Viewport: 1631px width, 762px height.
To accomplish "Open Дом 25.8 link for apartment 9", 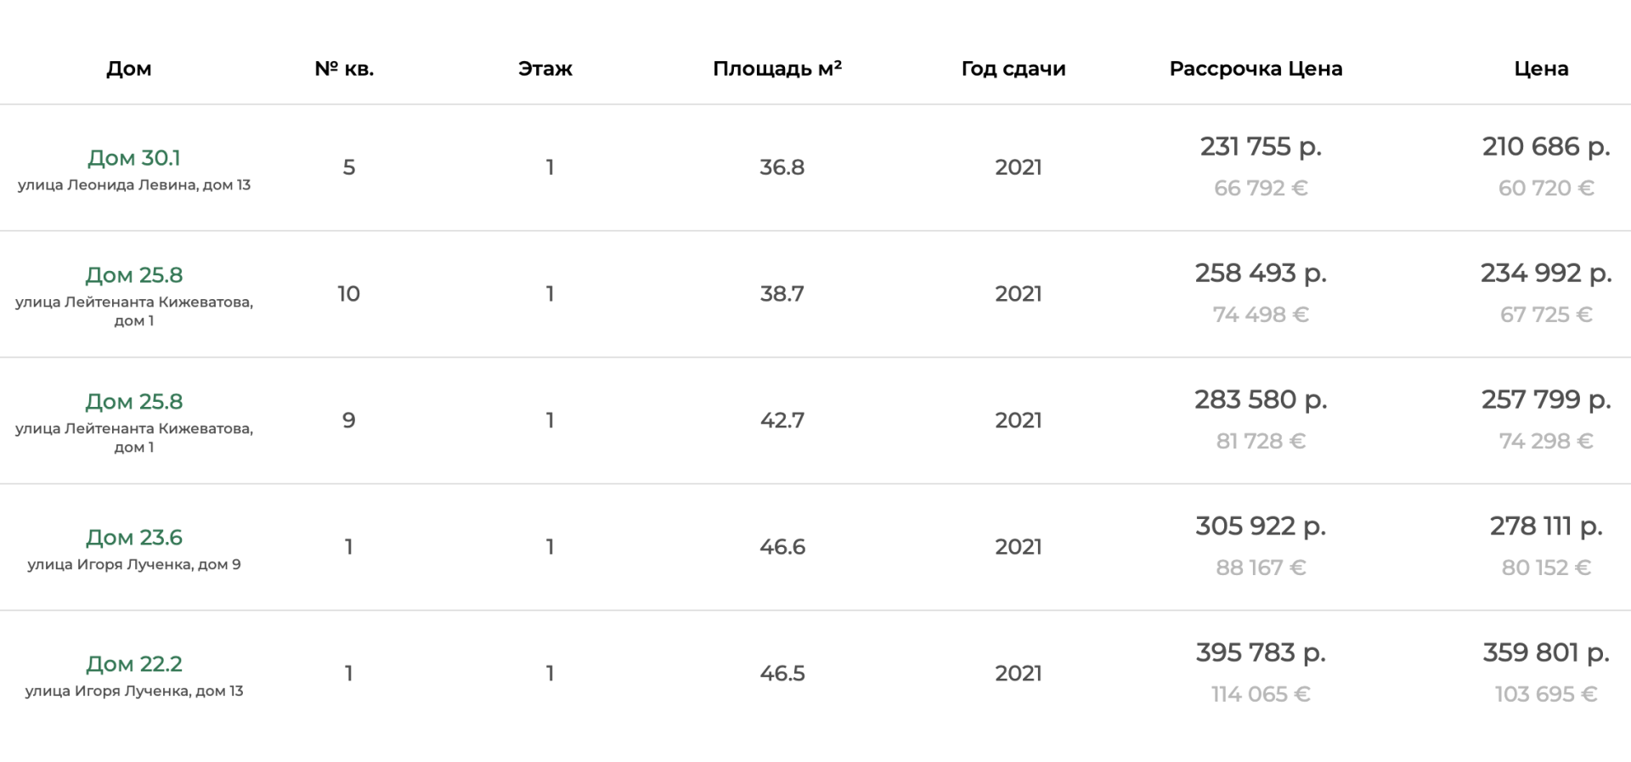I will (134, 402).
